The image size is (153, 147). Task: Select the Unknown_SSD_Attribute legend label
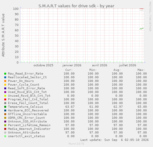[x=27, y=122]
